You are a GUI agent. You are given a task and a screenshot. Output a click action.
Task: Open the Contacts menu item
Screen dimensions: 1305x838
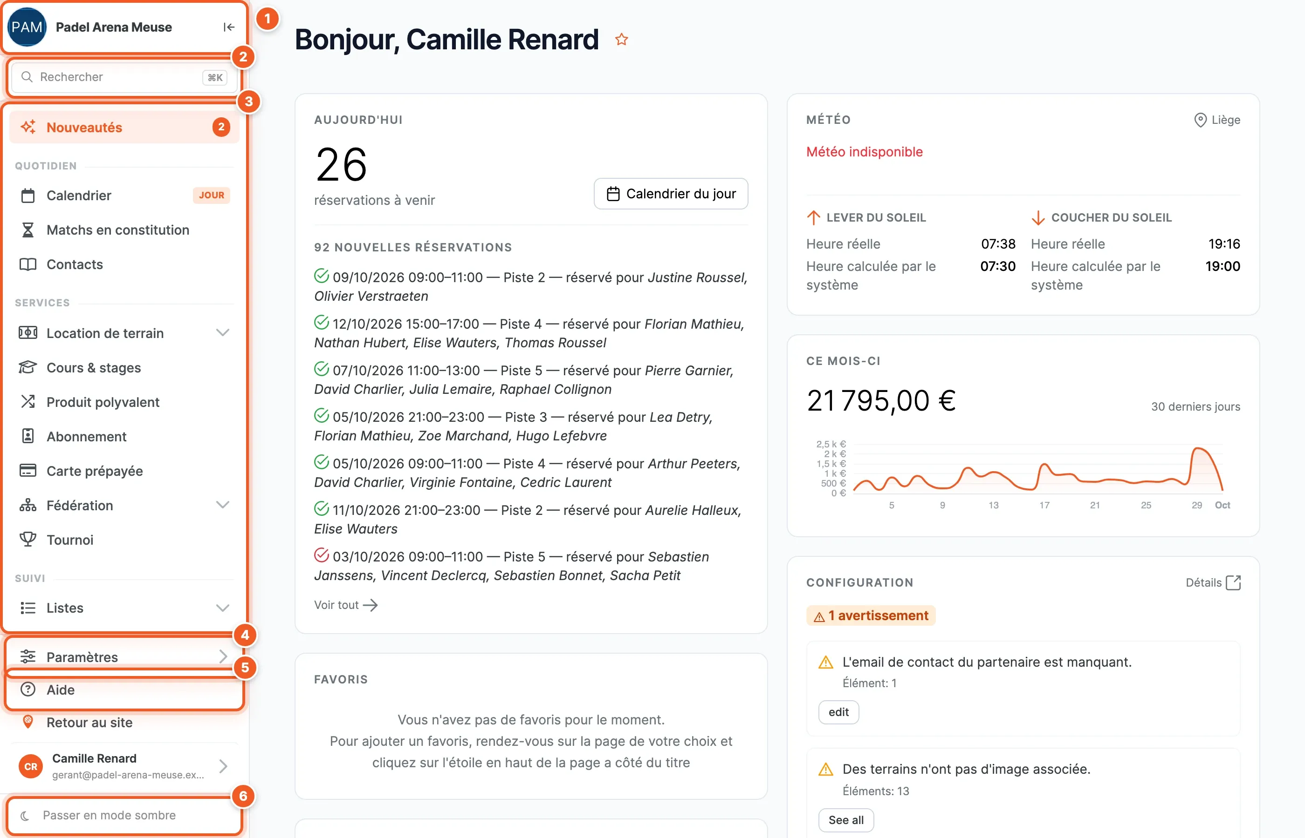pyautogui.click(x=124, y=264)
